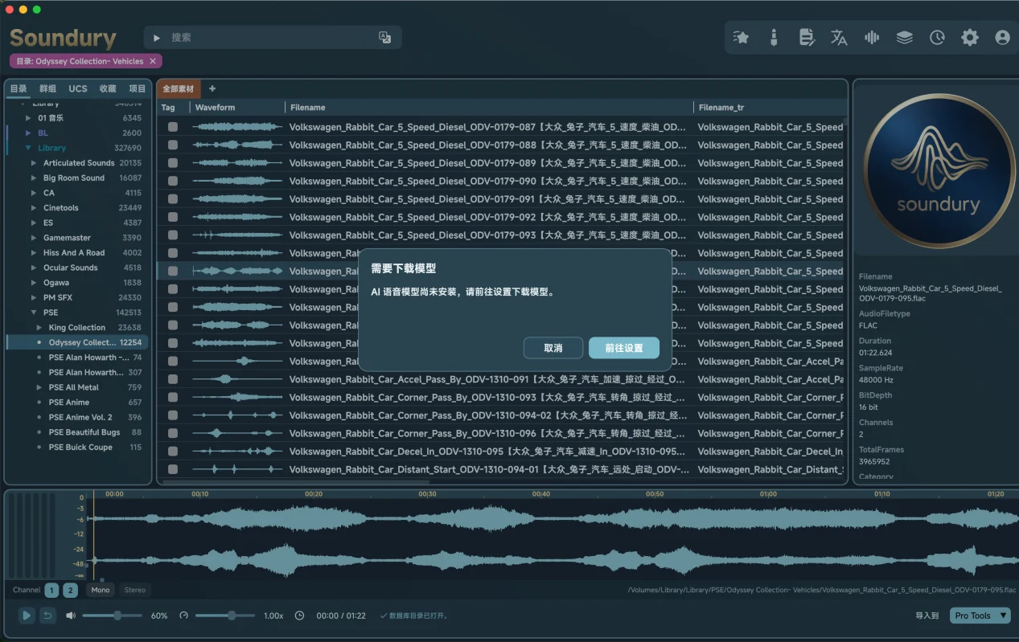Open the starred favorites list icon
This screenshot has width=1019, height=642.
click(742, 38)
